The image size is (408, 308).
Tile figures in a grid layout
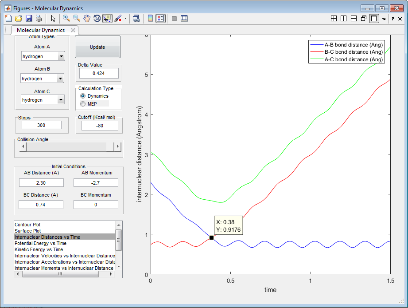334,18
